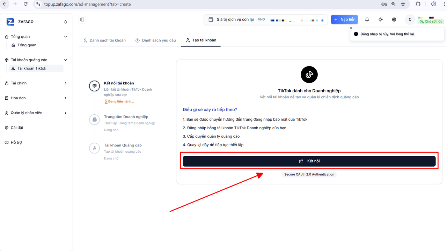Image resolution: width=447 pixels, height=251 pixels.
Task: Select the Tạo tài khoản tab
Action: tap(201, 40)
